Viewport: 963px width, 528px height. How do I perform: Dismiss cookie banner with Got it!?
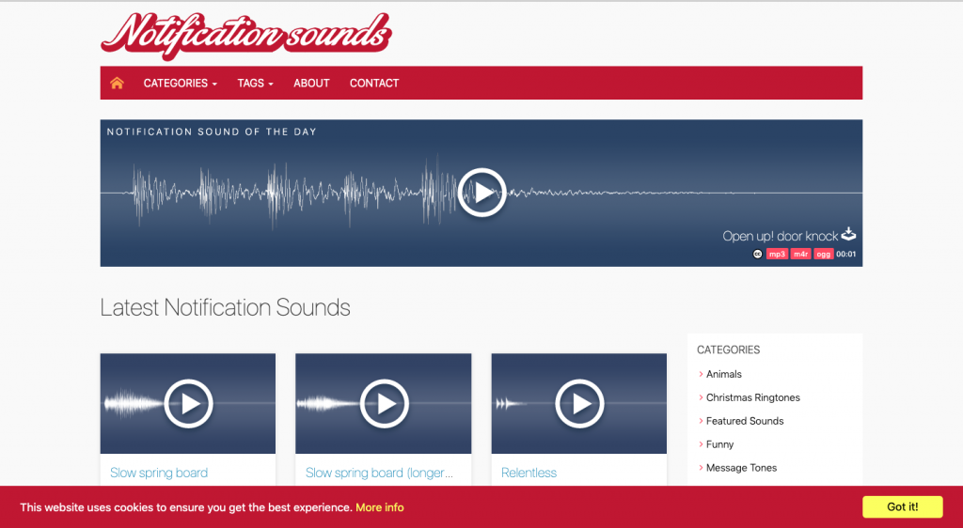coord(902,506)
